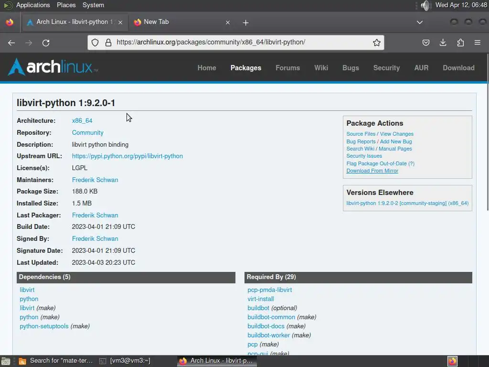Open the Security nav link
The image size is (489, 367).
pyautogui.click(x=386, y=68)
